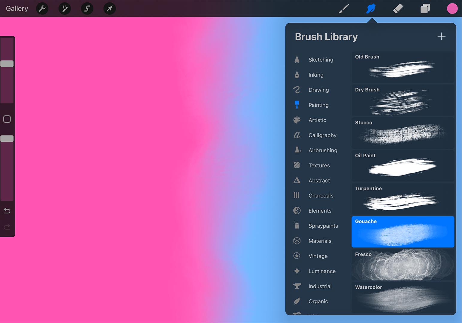Choose the Watercolor brush

click(402, 298)
